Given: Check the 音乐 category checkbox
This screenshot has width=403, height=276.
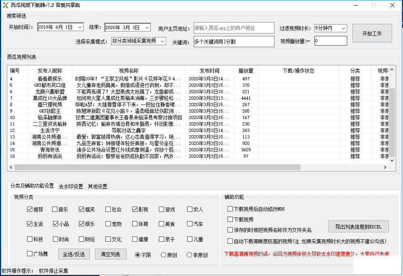Looking at the screenshot, I should pyautogui.click(x=55, y=209).
